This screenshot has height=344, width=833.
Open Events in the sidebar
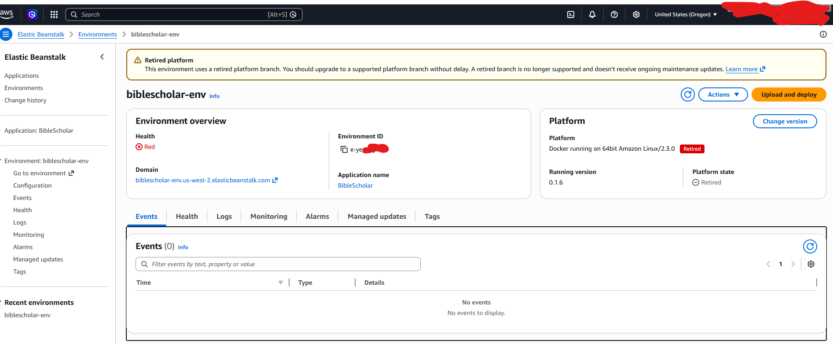pos(22,198)
